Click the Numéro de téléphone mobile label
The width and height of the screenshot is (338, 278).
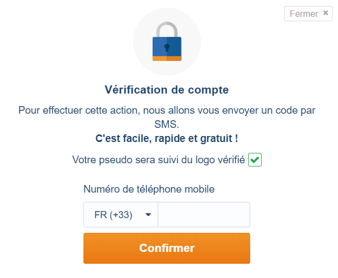(x=149, y=189)
